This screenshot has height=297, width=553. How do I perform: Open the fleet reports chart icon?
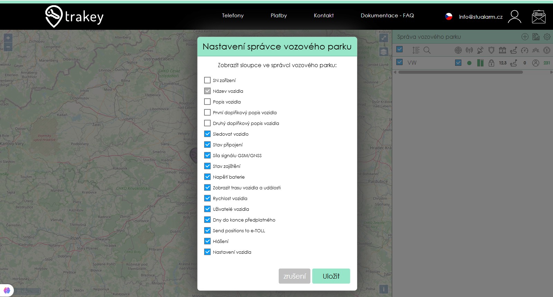click(x=536, y=37)
